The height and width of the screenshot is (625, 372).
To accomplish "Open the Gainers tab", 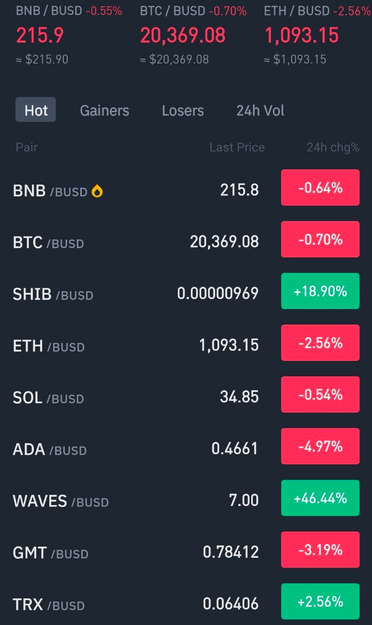I will [104, 110].
